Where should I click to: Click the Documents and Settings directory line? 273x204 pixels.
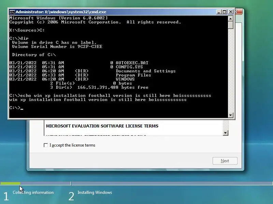pyautogui.click(x=92, y=71)
